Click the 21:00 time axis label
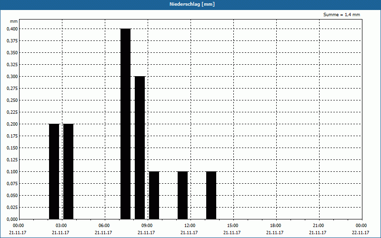The image size is (381, 238). [x=318, y=226]
